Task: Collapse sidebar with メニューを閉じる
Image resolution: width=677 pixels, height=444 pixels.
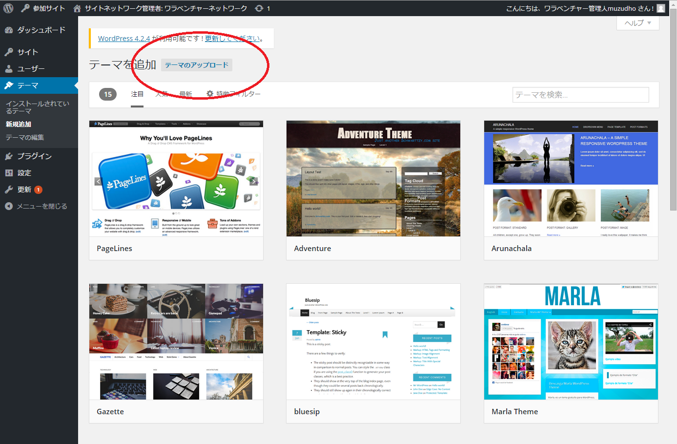Action: [39, 206]
